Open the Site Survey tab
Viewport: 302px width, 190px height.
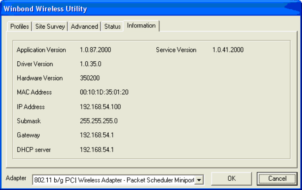point(50,26)
